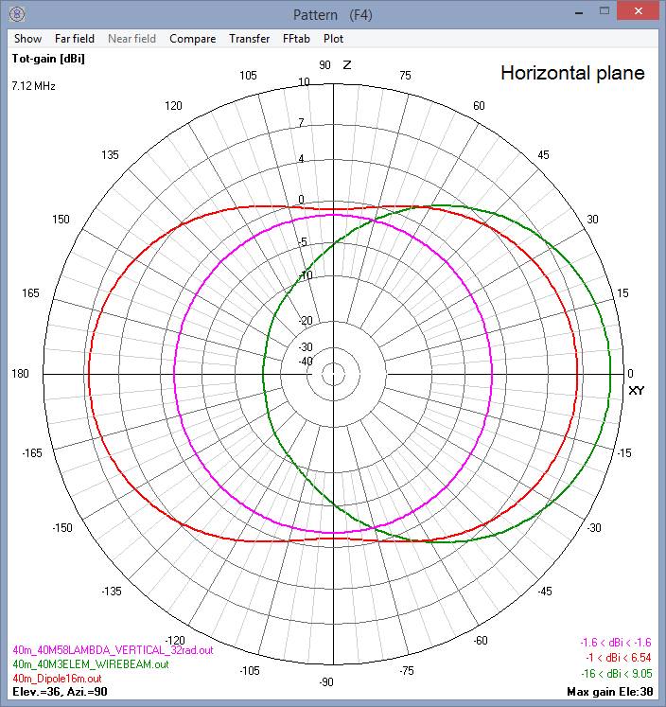Screen dimensions: 666x707
Task: Click the application icon in title bar
Action: coord(17,14)
